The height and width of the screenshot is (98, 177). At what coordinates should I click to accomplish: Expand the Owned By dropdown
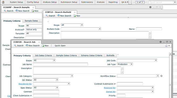[153, 92]
